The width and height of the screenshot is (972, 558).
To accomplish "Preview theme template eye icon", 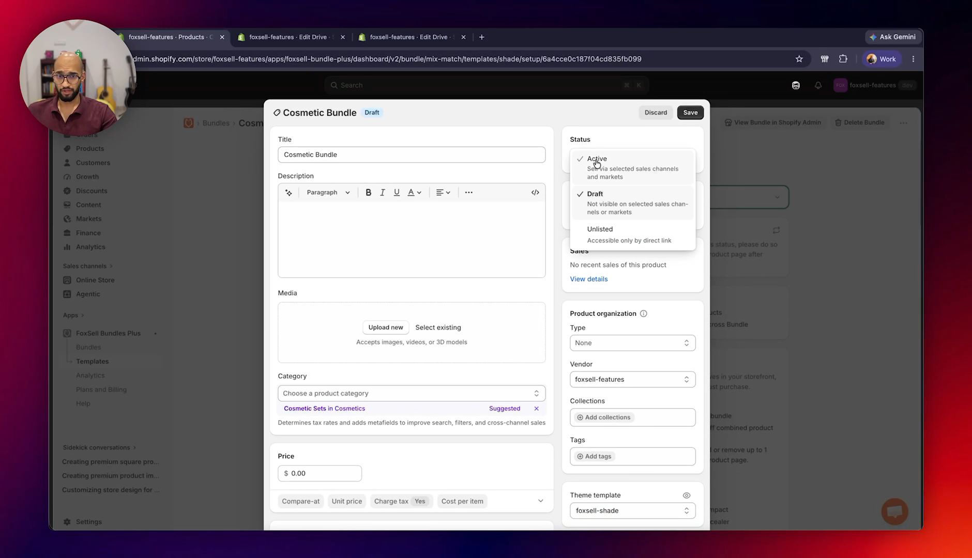I will 686,495.
